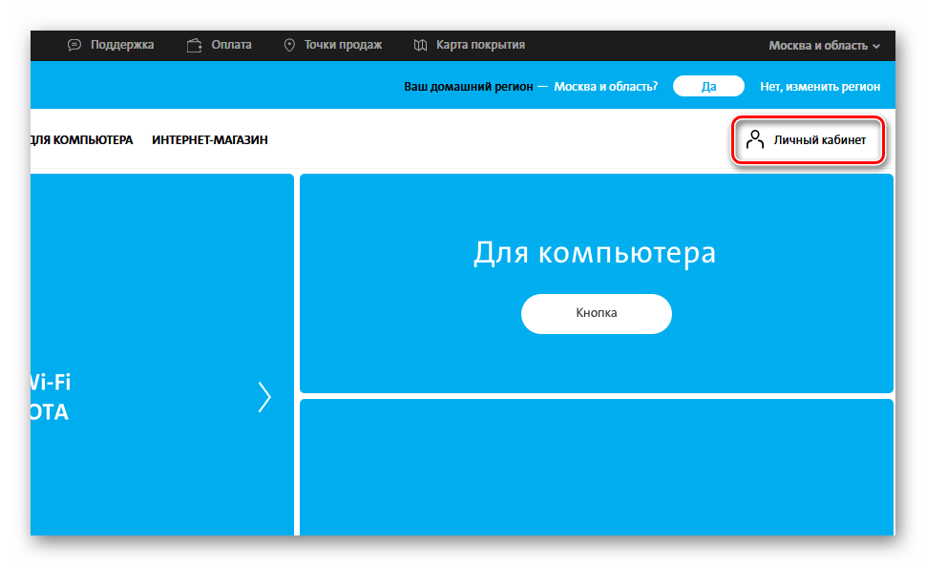Click the Для компьютера heading

click(595, 253)
